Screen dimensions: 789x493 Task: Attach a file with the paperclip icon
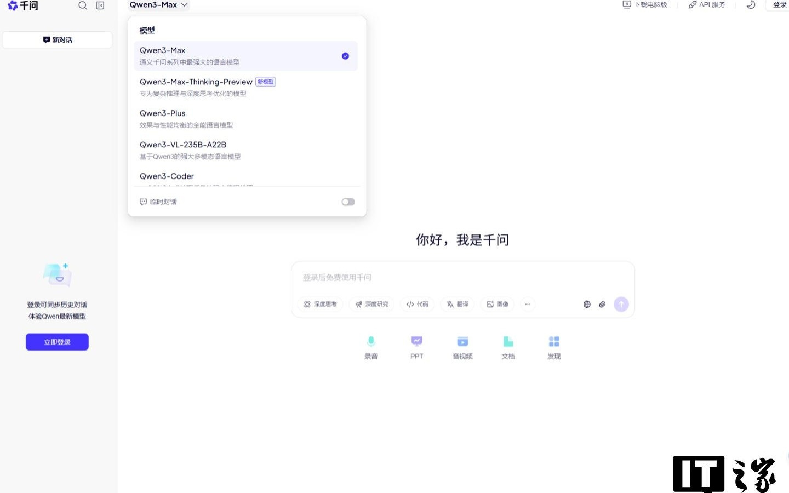coord(602,304)
